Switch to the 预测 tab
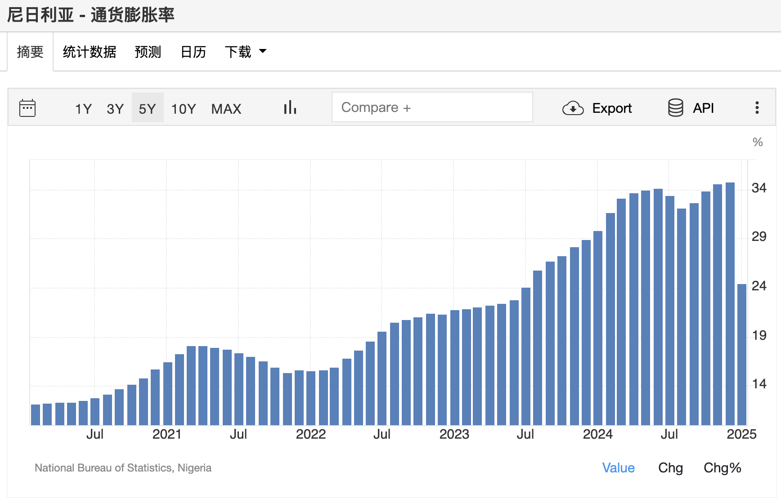Image resolution: width=781 pixels, height=498 pixels. click(x=148, y=52)
